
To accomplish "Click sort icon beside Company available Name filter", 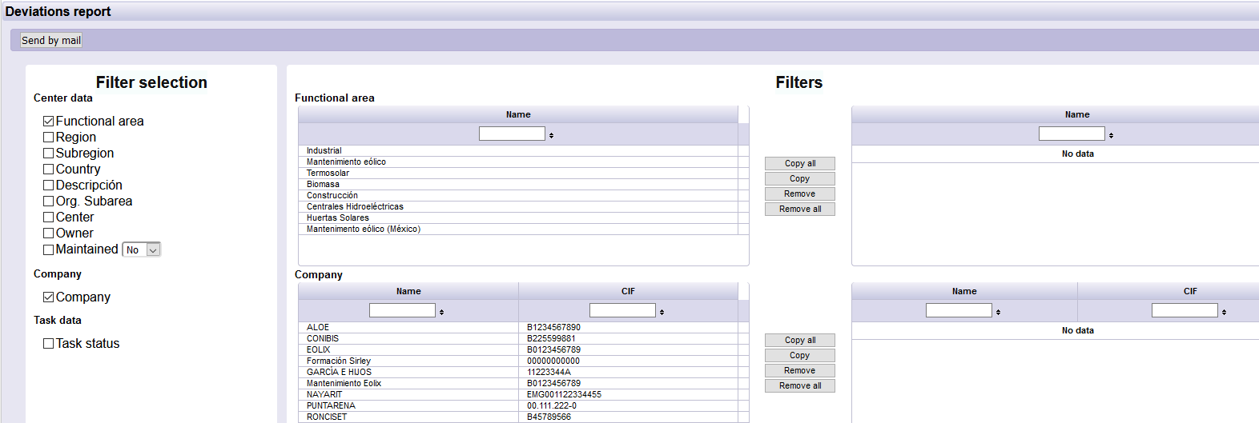I will click(441, 312).
